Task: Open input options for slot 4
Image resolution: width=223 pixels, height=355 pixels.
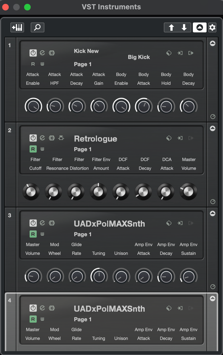Action: click(180, 308)
